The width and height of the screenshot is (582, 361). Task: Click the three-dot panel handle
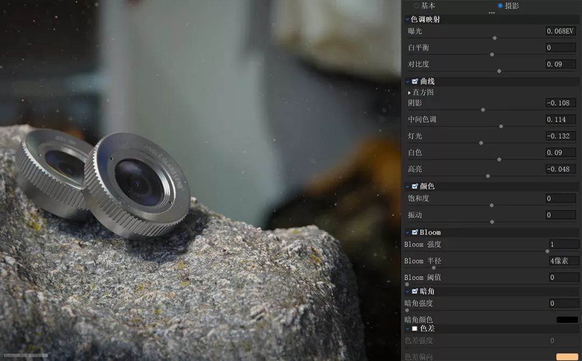coord(492,13)
